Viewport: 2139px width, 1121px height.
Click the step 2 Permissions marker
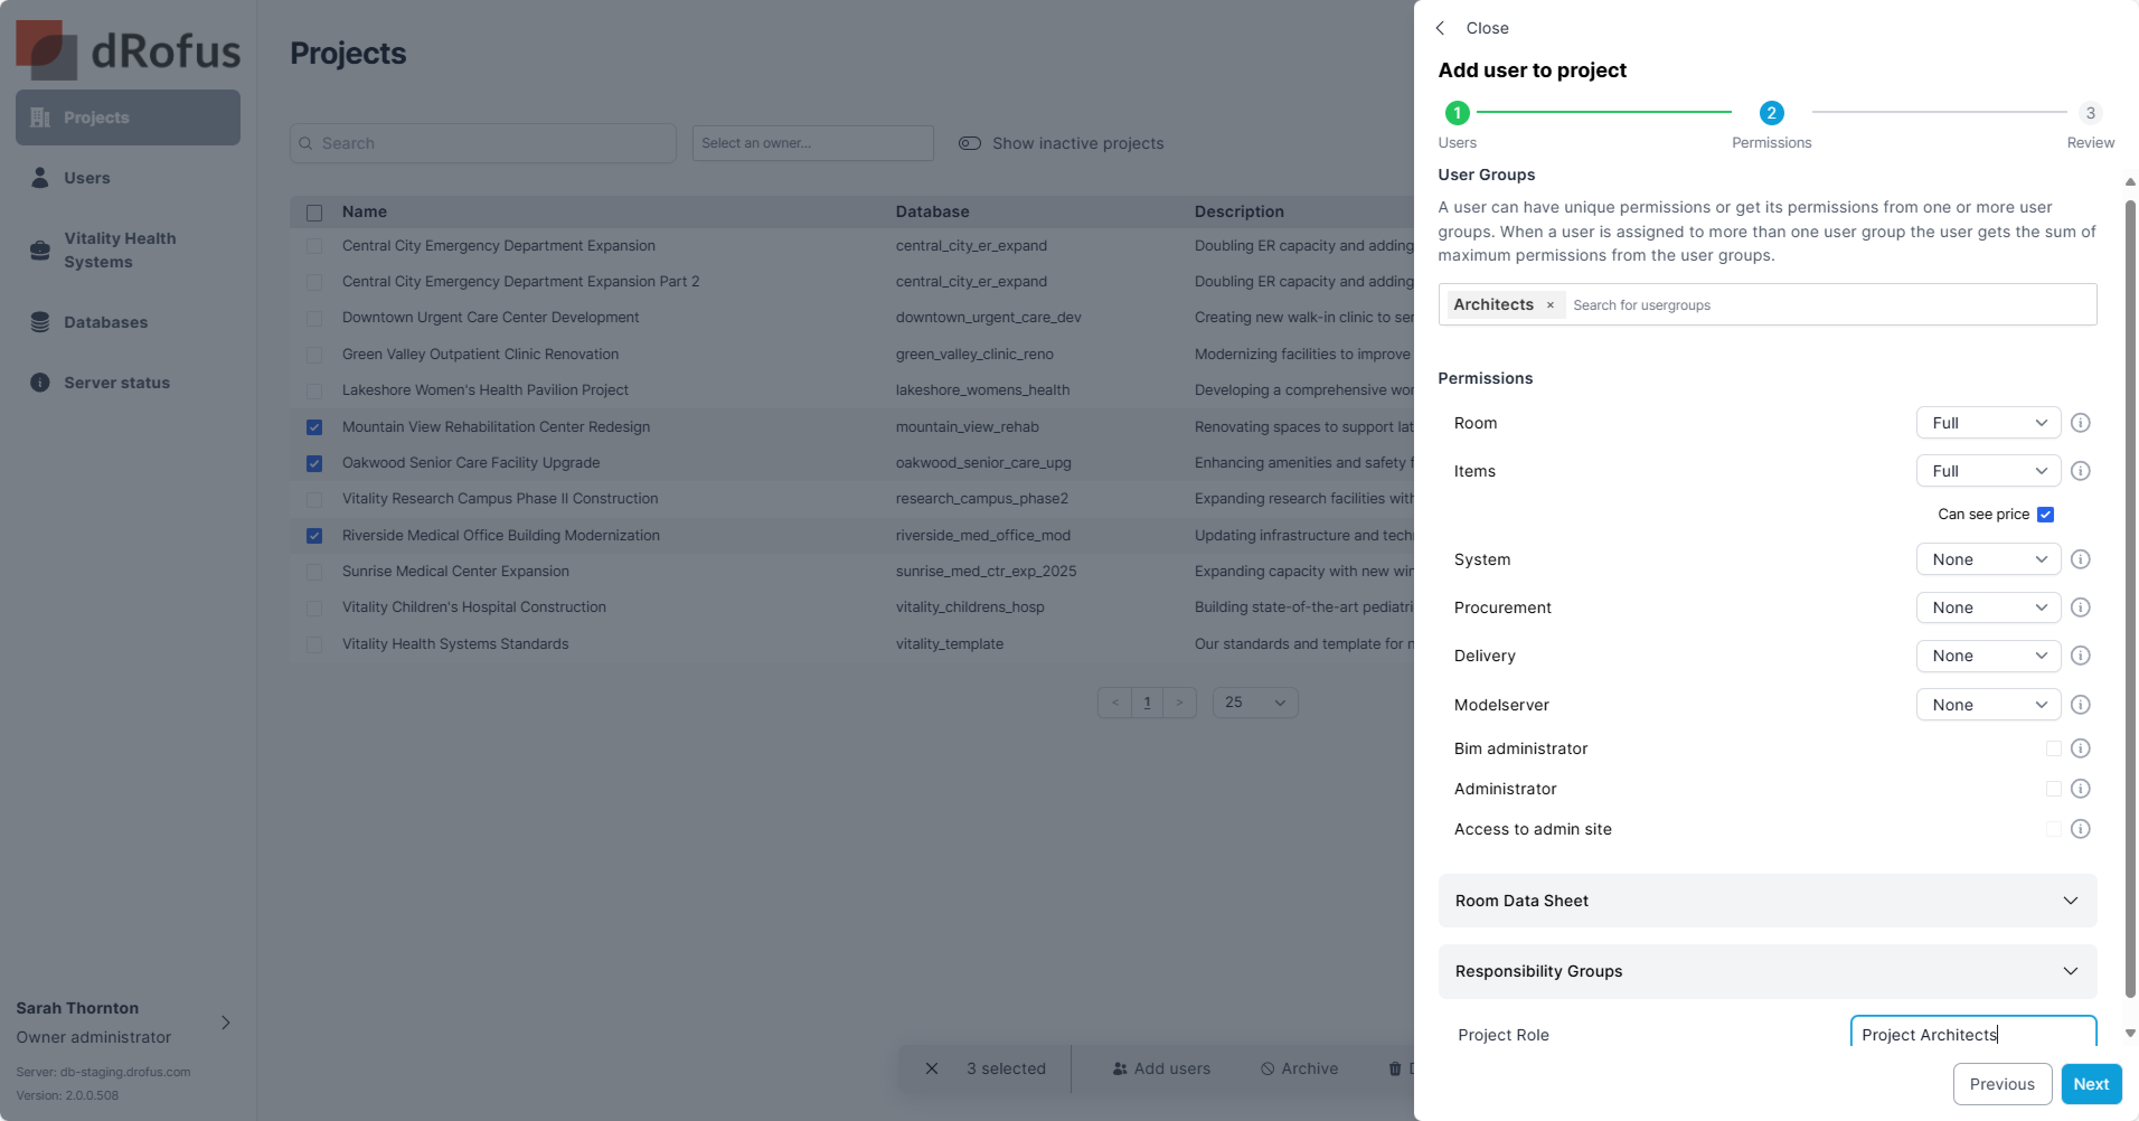click(x=1771, y=112)
